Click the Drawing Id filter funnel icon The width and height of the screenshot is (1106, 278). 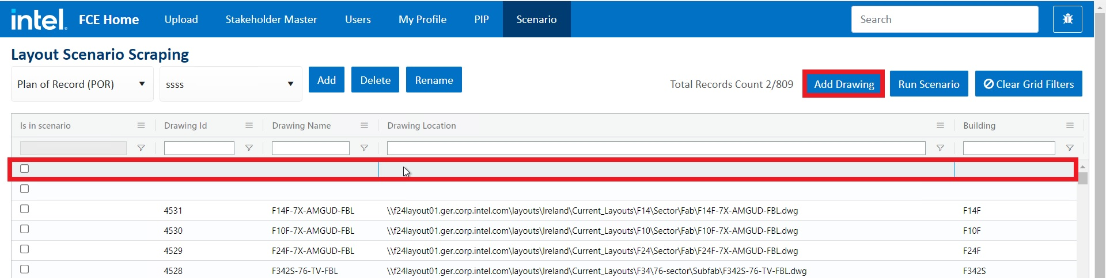(x=249, y=148)
